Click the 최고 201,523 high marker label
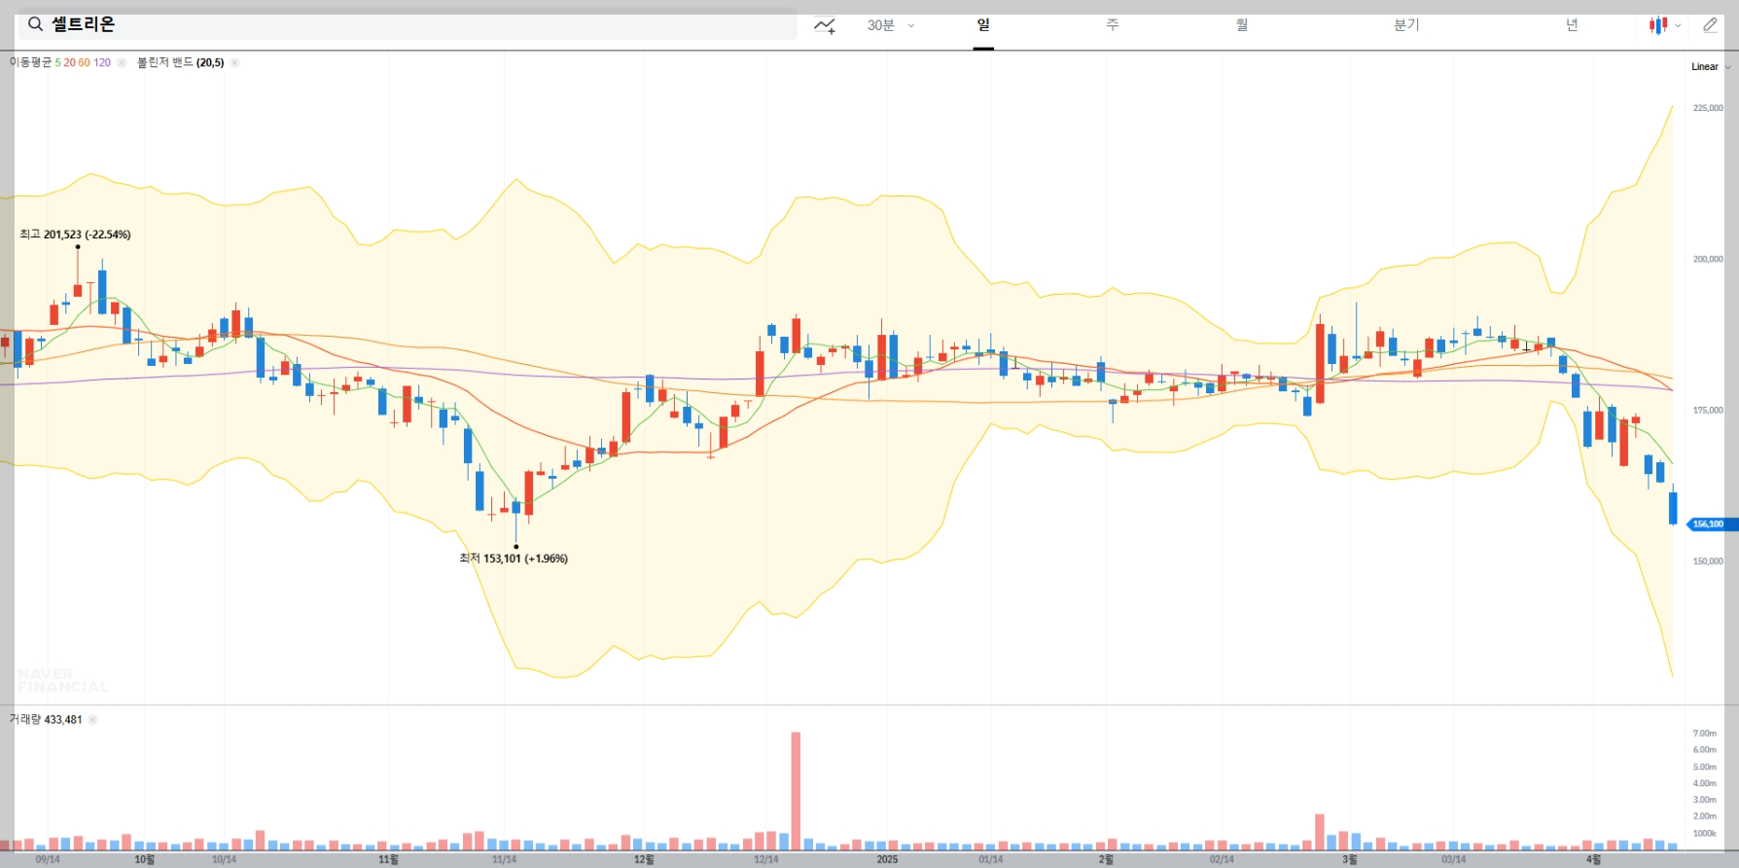This screenshot has height=868, width=1739. point(75,235)
